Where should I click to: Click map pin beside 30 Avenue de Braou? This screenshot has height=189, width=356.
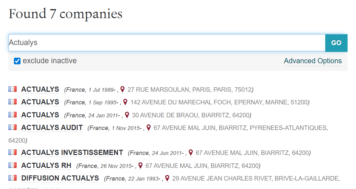click(x=127, y=115)
